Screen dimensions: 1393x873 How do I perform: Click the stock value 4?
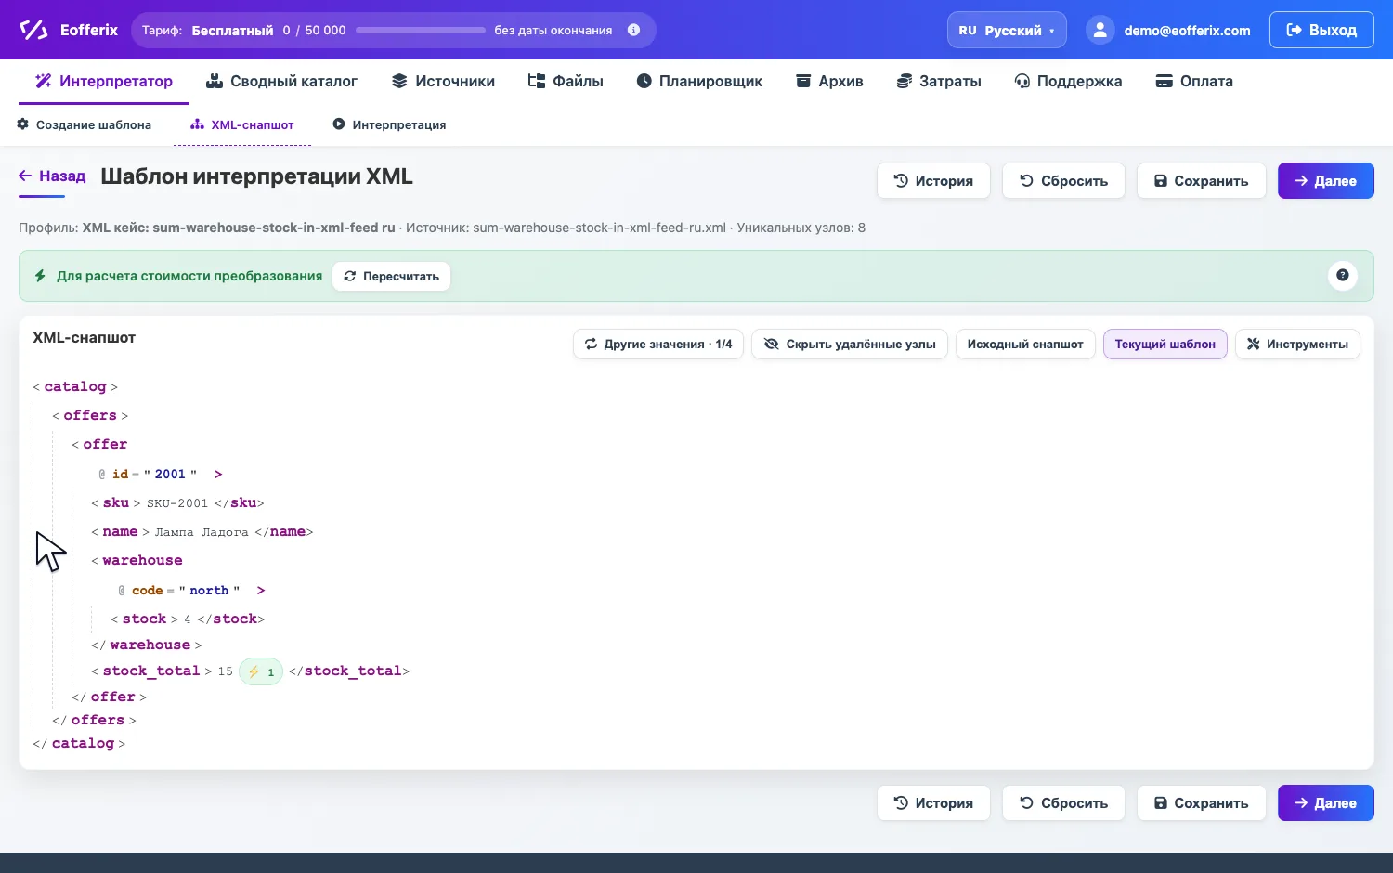coord(188,619)
